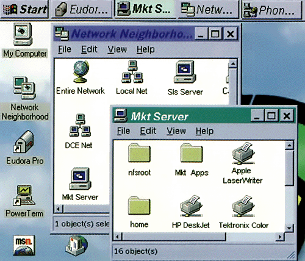The height and width of the screenshot is (261, 305).
Task: Open the PowerTerm desktop shortcut
Action: pyautogui.click(x=24, y=195)
